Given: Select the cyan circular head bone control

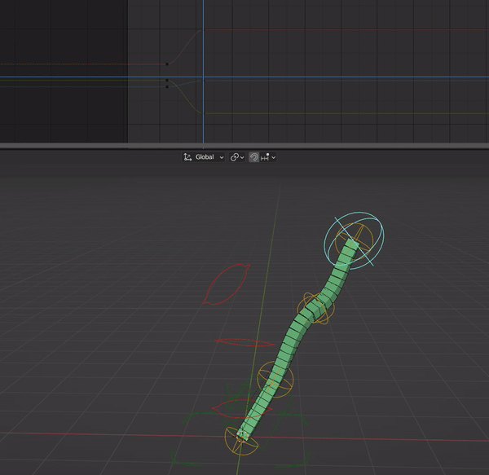Looking at the screenshot, I should (x=354, y=240).
